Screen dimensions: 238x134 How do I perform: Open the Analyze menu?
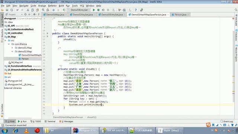point(42,6)
